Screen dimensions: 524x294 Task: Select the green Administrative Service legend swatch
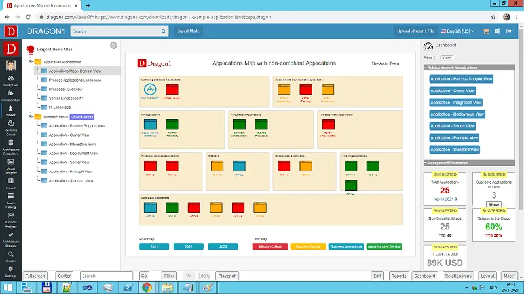[384, 246]
